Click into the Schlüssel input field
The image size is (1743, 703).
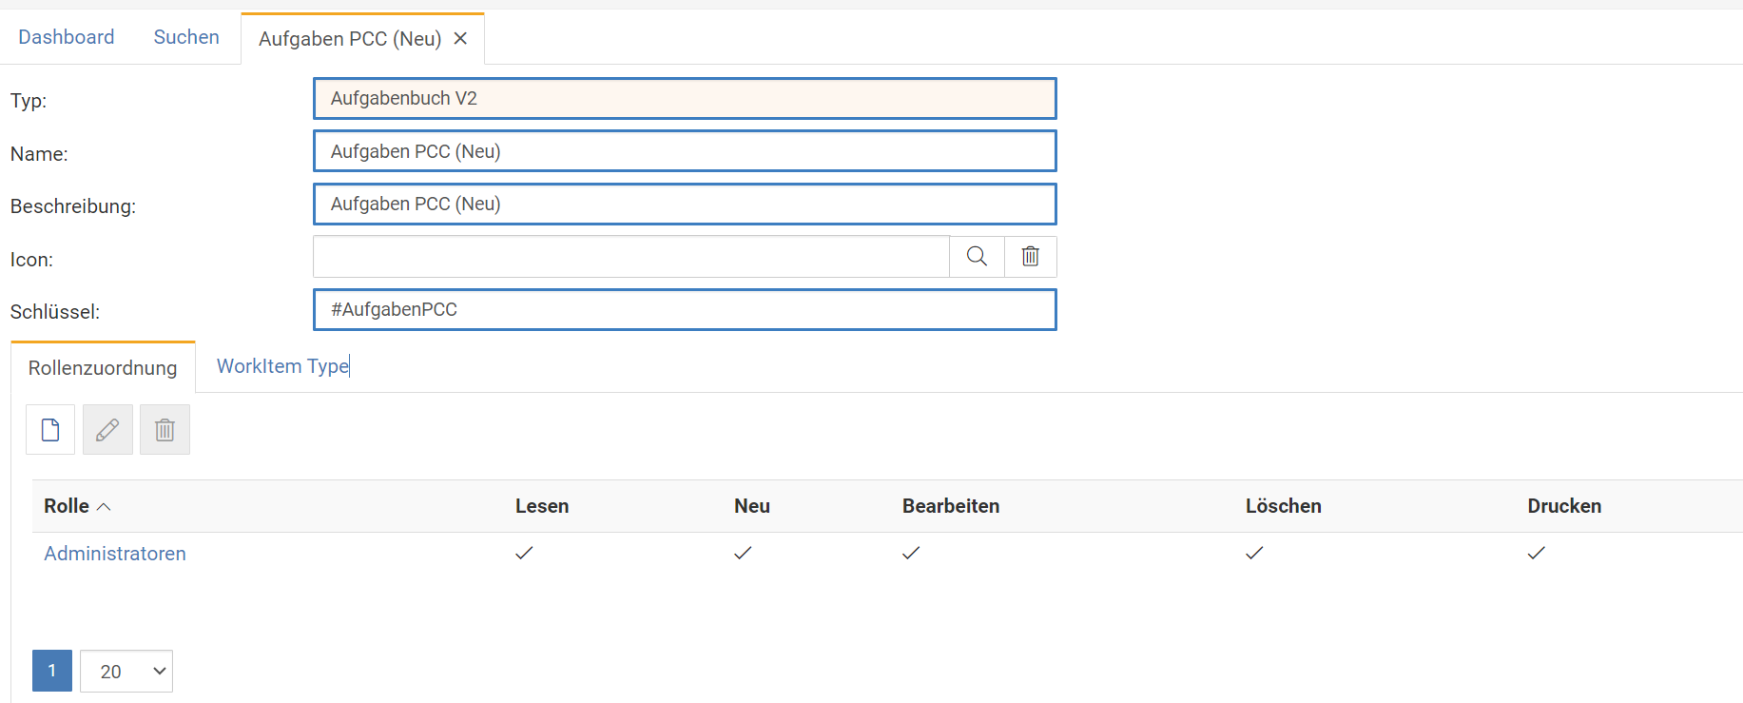(x=685, y=310)
